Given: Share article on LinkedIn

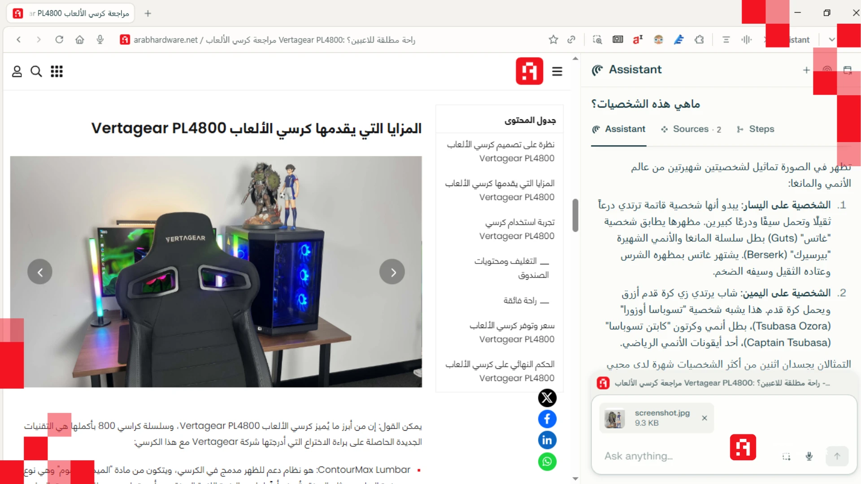Looking at the screenshot, I should point(547,440).
